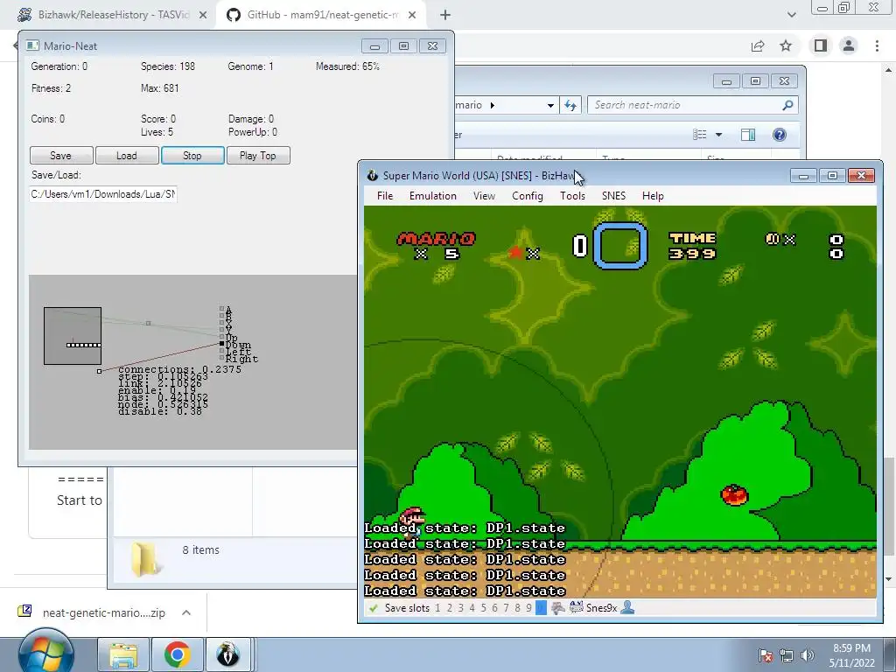The width and height of the screenshot is (896, 672).
Task: Refresh the Explorer folder view
Action: 570,105
